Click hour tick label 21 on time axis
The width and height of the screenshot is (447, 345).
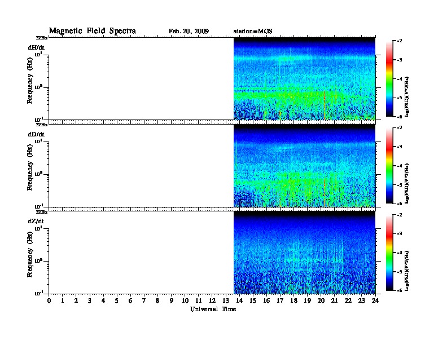(334, 301)
